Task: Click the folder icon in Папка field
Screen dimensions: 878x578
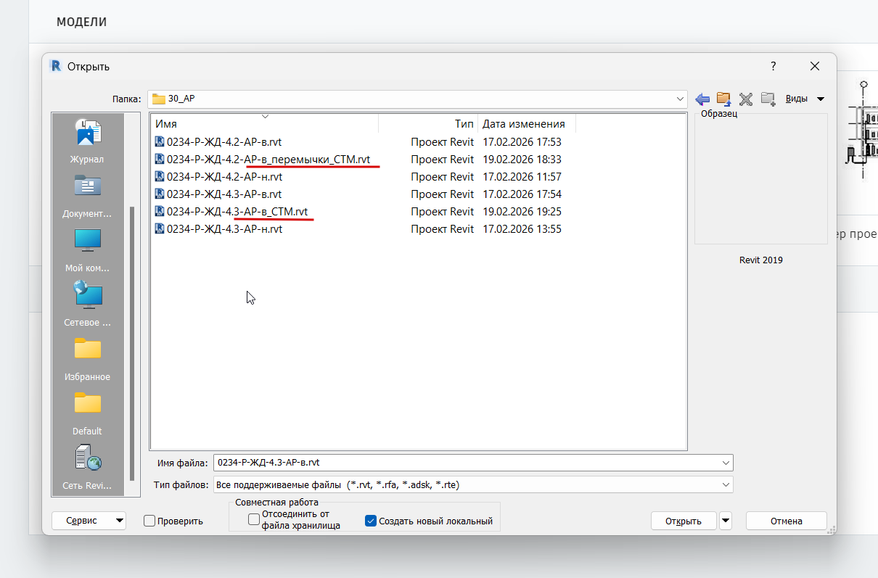Action: point(158,99)
